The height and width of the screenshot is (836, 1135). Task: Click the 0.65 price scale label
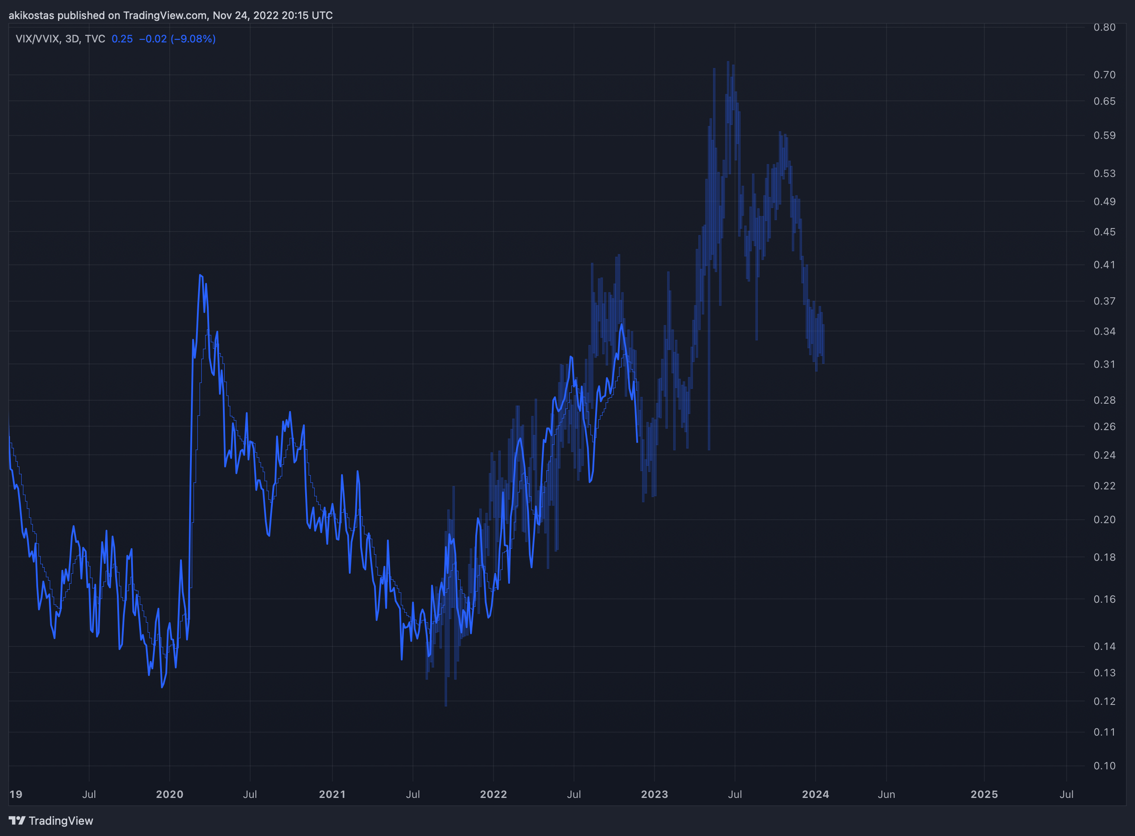click(x=1105, y=101)
